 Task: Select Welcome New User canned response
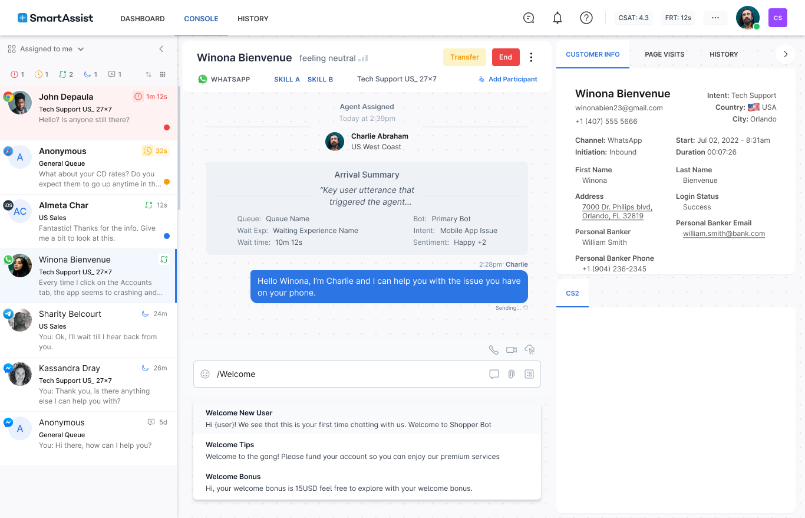[367, 418]
